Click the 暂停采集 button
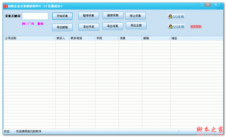This screenshot has width=226, height=137. 89,15
